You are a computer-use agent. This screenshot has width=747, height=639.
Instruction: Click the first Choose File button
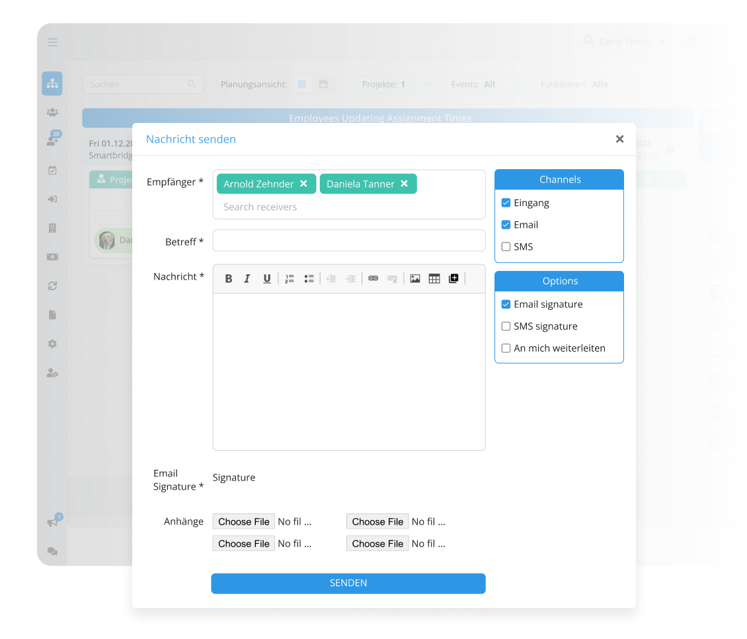244,521
